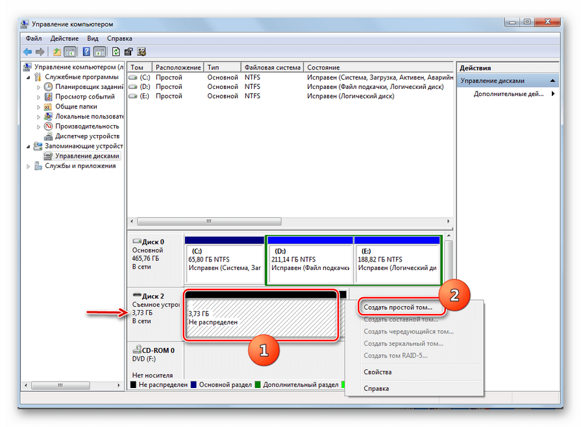Screen dimensions: 581x427
Task: Select the Task Scheduler clock icon
Action: tap(49, 87)
